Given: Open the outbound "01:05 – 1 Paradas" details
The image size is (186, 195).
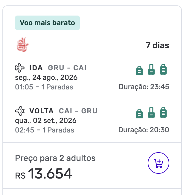Looking at the screenshot, I should pyautogui.click(x=44, y=87).
